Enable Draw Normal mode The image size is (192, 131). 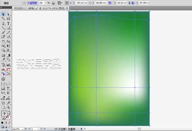click(x=2, y=127)
